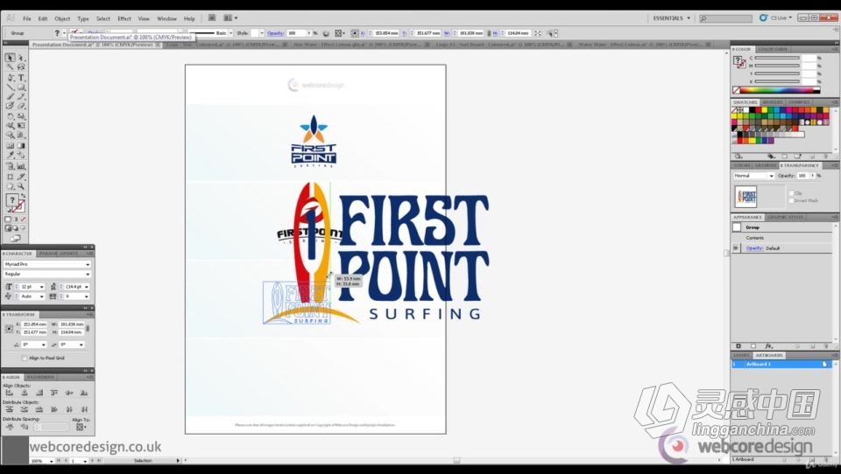This screenshot has width=841, height=474.
Task: Click the Transform reference point locator
Action: pos(9,328)
